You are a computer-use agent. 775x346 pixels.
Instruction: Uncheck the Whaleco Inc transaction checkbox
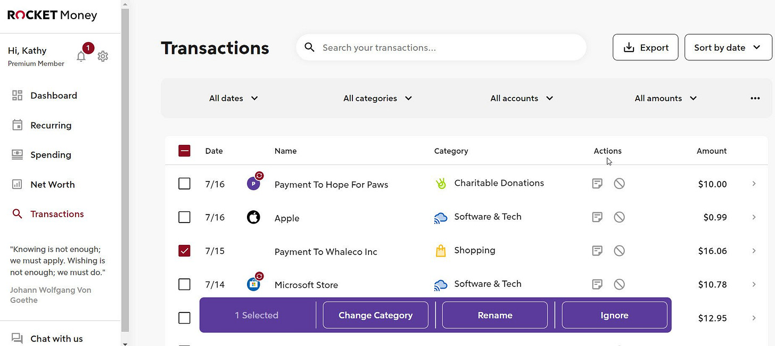pos(184,251)
